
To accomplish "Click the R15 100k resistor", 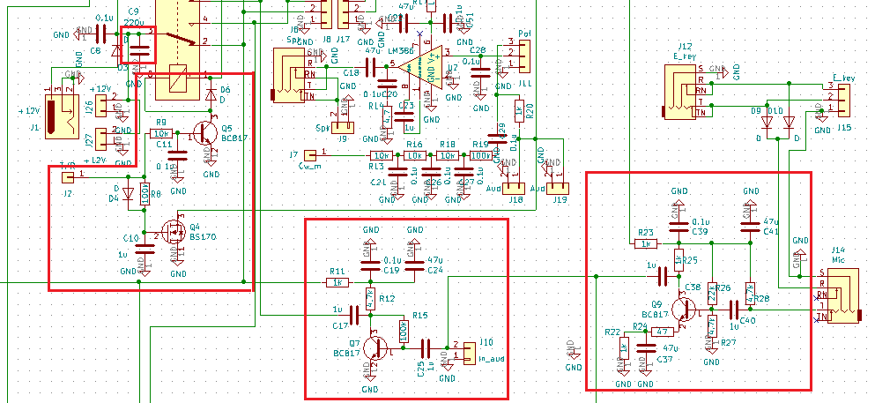I will tap(404, 331).
